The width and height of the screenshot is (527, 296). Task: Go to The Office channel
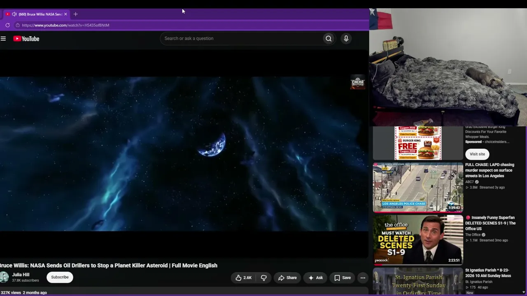coord(473,235)
